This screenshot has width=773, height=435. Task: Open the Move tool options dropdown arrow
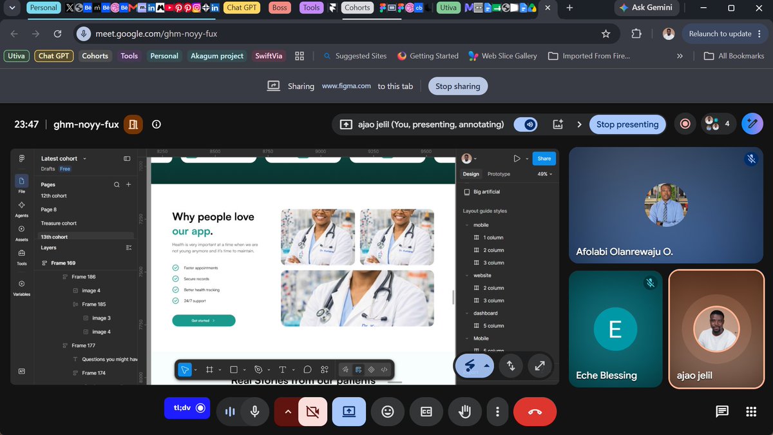tap(195, 370)
